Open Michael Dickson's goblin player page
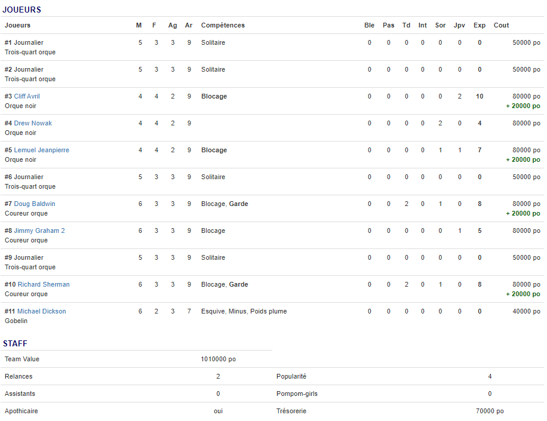 [41, 311]
